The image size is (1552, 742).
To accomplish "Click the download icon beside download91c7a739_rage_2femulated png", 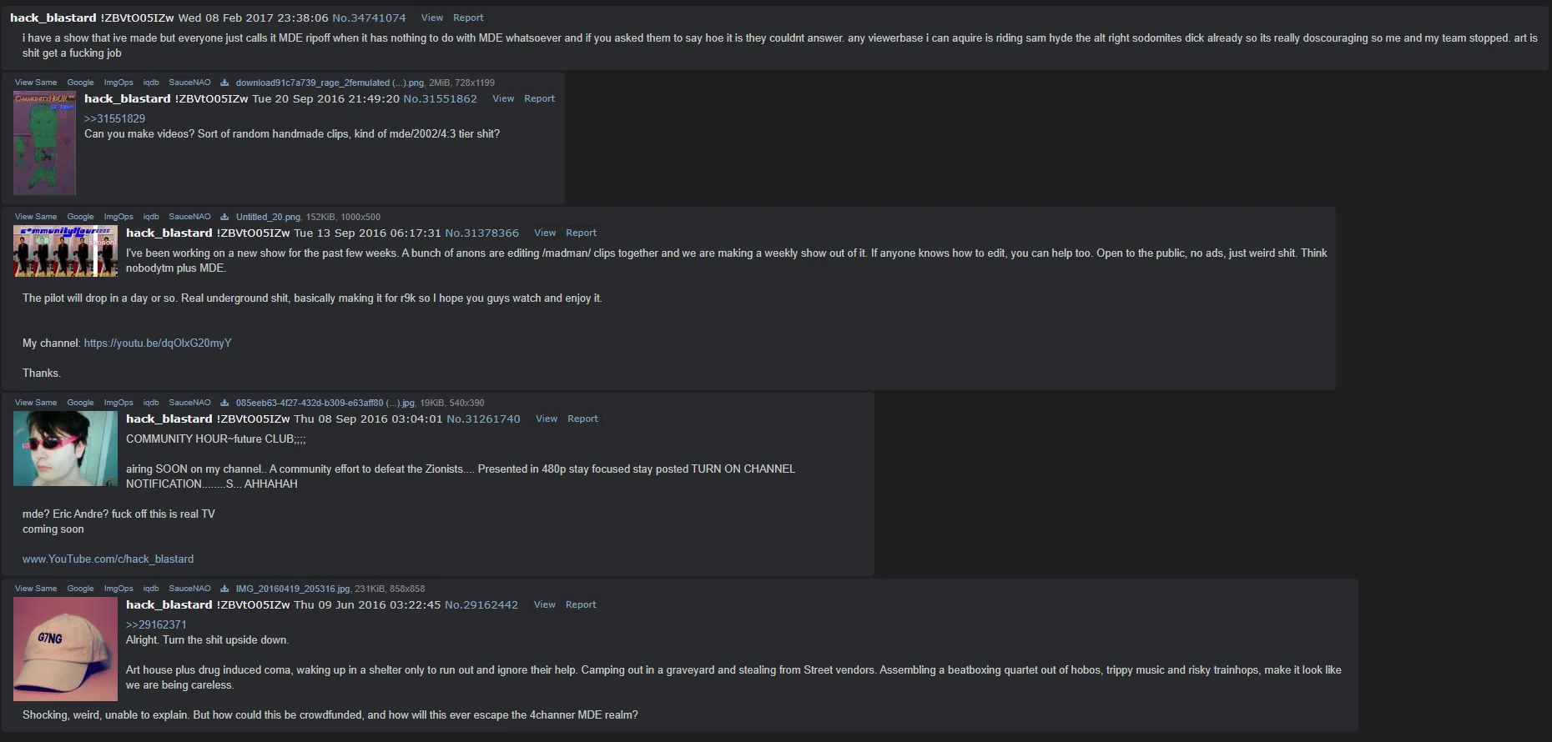I will tap(224, 83).
